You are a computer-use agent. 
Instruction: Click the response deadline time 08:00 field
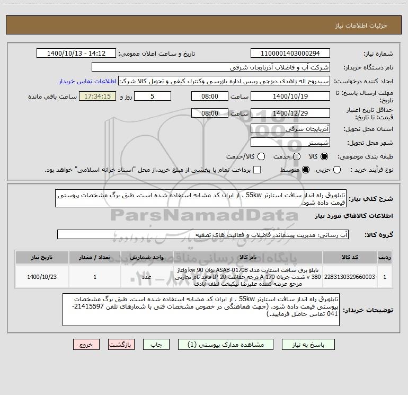210,96
